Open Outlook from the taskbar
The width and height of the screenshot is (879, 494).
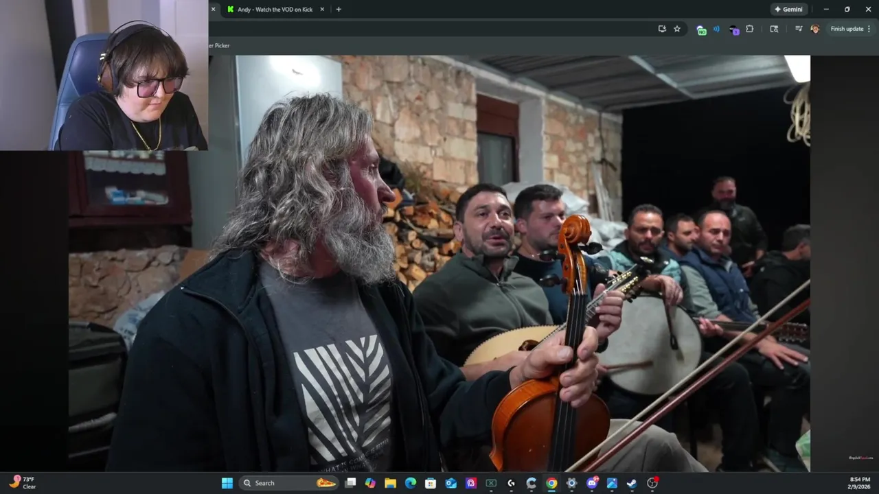click(451, 483)
